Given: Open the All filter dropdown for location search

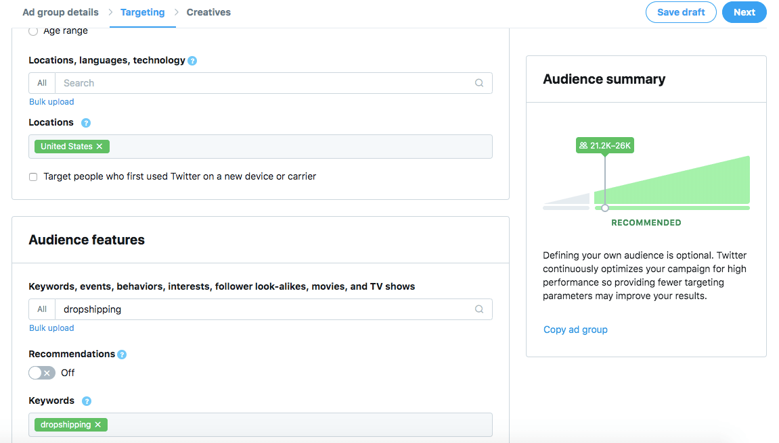Looking at the screenshot, I should pyautogui.click(x=41, y=82).
